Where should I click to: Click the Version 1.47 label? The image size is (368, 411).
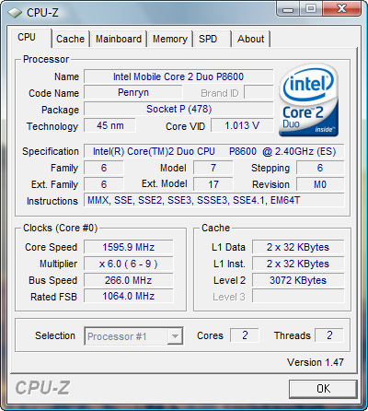316,362
